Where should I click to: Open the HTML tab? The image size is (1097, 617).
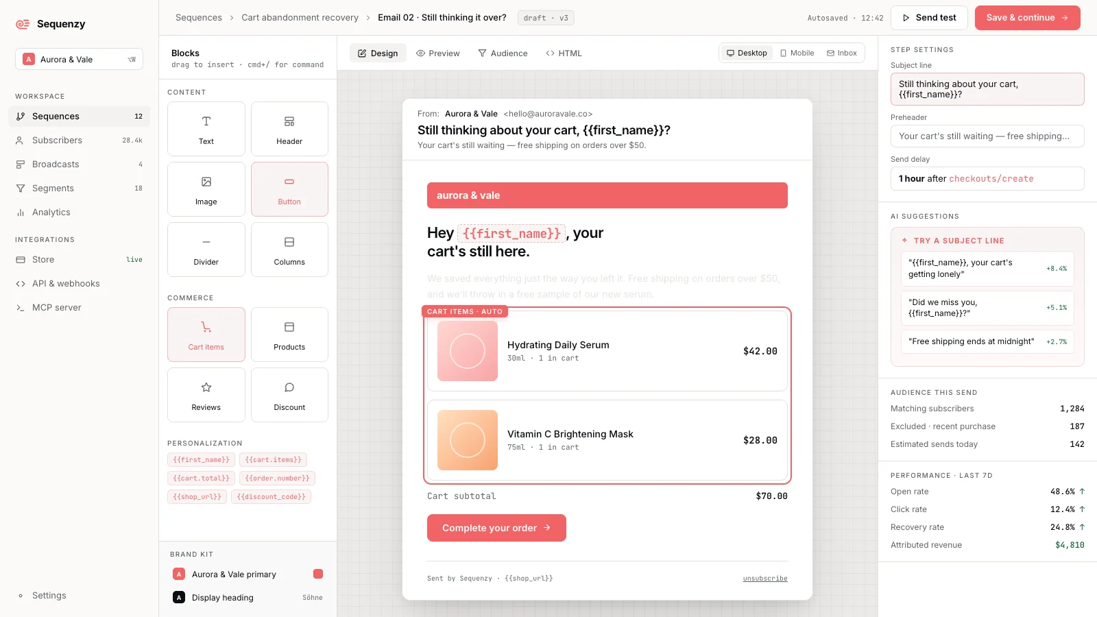(564, 53)
